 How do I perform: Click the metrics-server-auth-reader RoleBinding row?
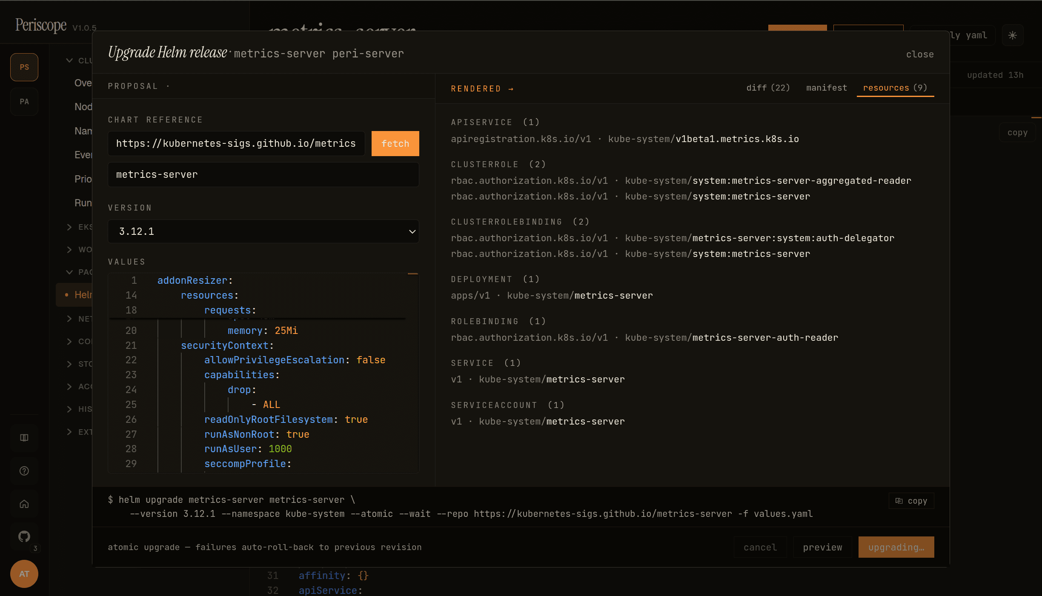(x=644, y=338)
